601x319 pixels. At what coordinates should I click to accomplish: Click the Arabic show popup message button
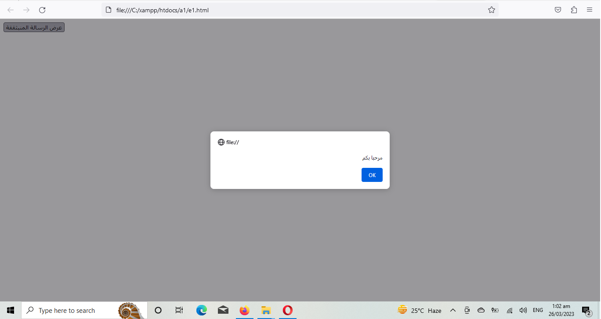pyautogui.click(x=34, y=28)
